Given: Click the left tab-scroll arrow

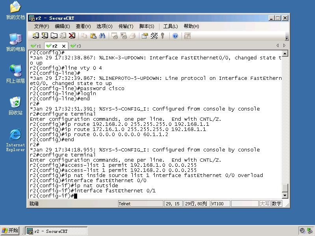Looking at the screenshot, I should click(278, 46).
